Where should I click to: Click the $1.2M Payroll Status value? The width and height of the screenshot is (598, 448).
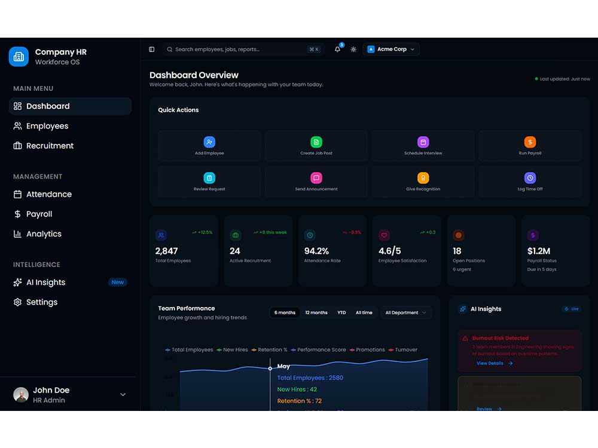[x=539, y=251]
